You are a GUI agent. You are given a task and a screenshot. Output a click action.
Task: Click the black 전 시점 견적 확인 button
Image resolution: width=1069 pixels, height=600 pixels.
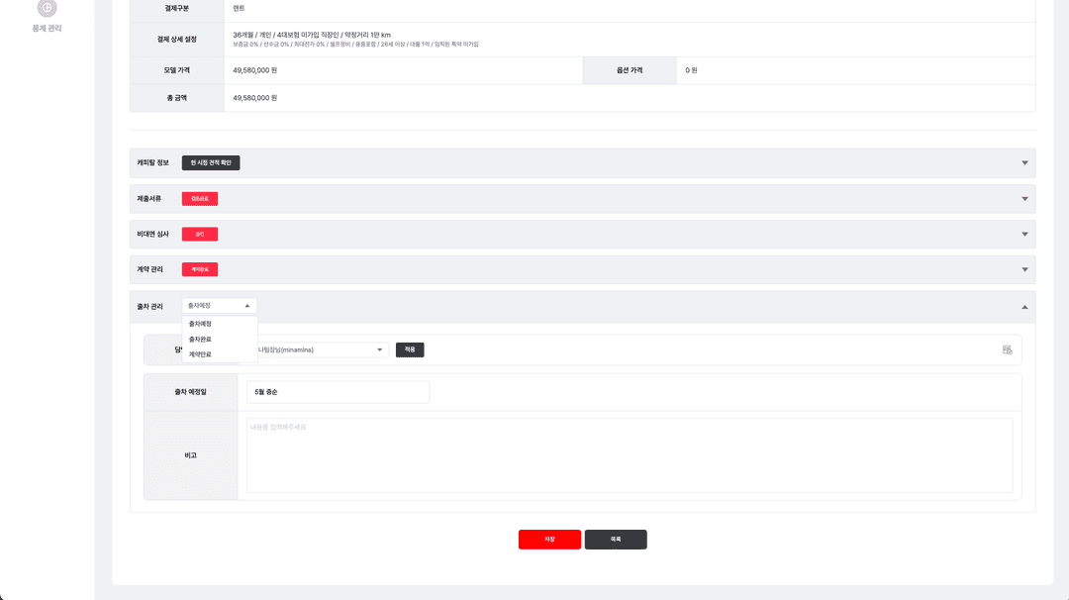(x=210, y=161)
